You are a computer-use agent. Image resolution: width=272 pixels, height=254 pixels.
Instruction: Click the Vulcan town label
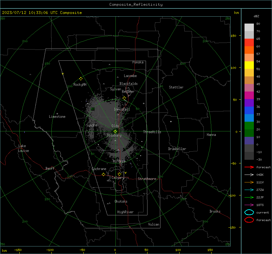click(154, 224)
